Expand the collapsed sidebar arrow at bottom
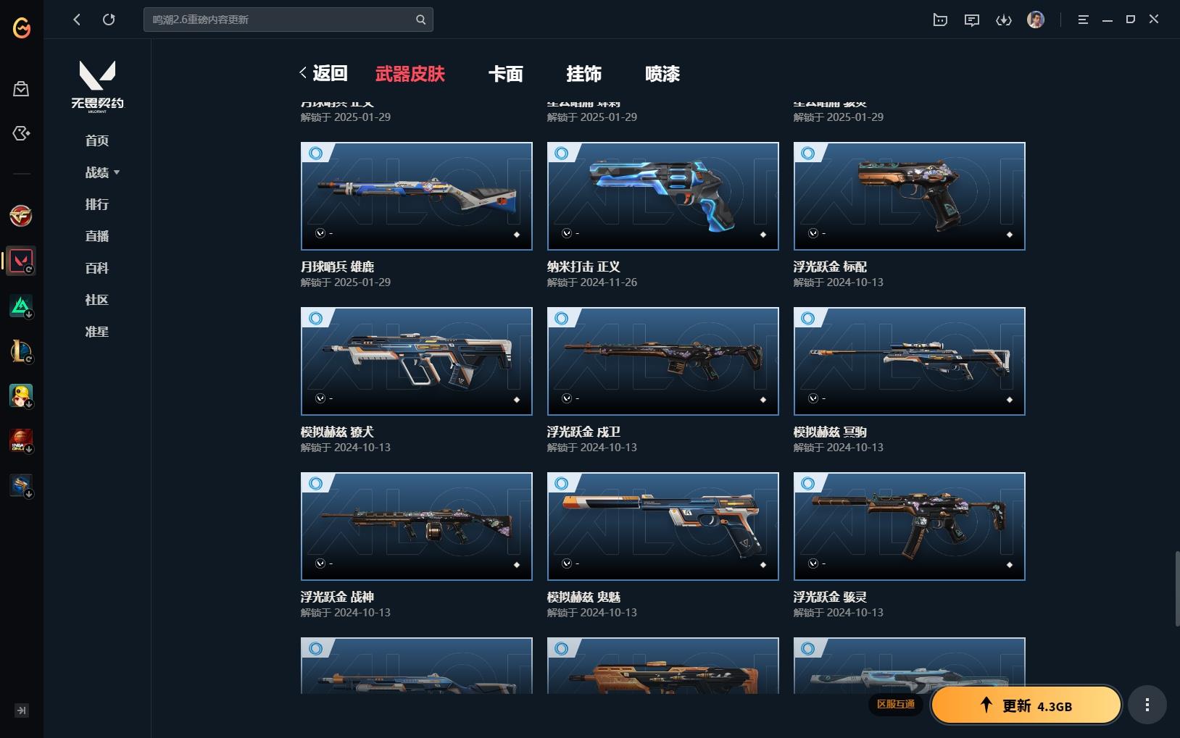 pyautogui.click(x=22, y=710)
